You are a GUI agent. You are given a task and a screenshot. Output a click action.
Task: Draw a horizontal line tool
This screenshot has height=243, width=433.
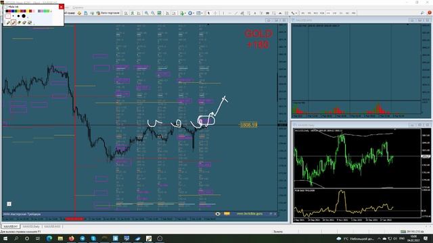230,13
